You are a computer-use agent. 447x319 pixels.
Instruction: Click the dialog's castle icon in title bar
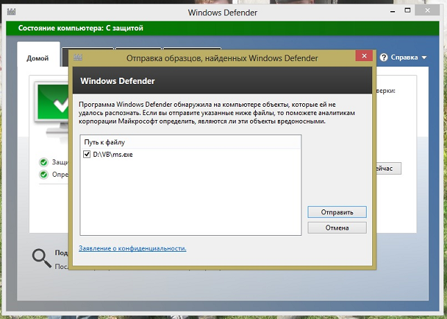point(78,58)
